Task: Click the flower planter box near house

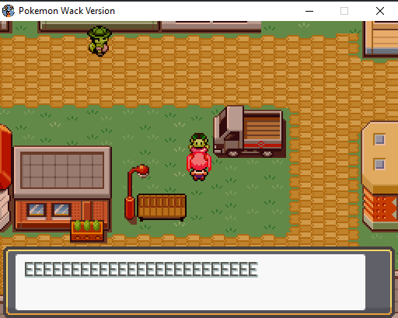Action: (x=87, y=231)
